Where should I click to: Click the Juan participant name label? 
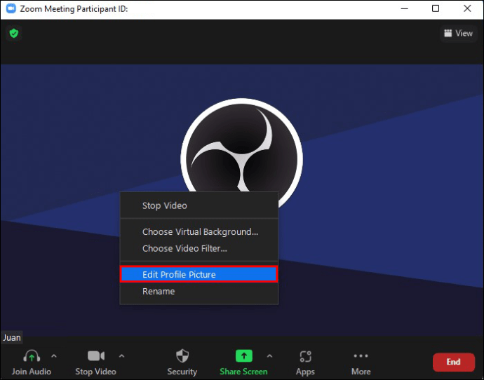pos(12,337)
